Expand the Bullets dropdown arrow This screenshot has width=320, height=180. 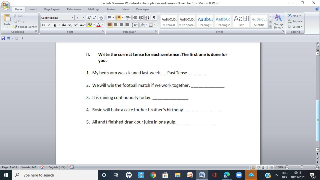pos(113,18)
